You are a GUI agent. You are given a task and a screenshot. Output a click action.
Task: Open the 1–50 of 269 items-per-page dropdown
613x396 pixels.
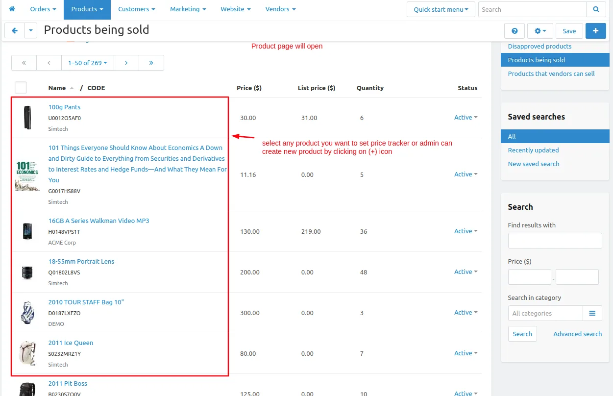(88, 63)
